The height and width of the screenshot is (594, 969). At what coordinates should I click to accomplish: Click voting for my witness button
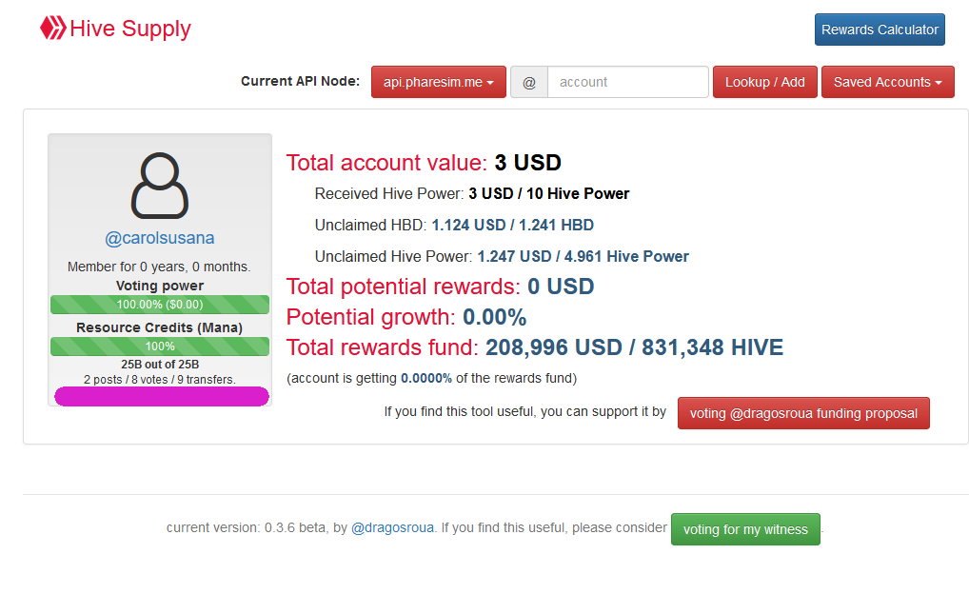745,529
